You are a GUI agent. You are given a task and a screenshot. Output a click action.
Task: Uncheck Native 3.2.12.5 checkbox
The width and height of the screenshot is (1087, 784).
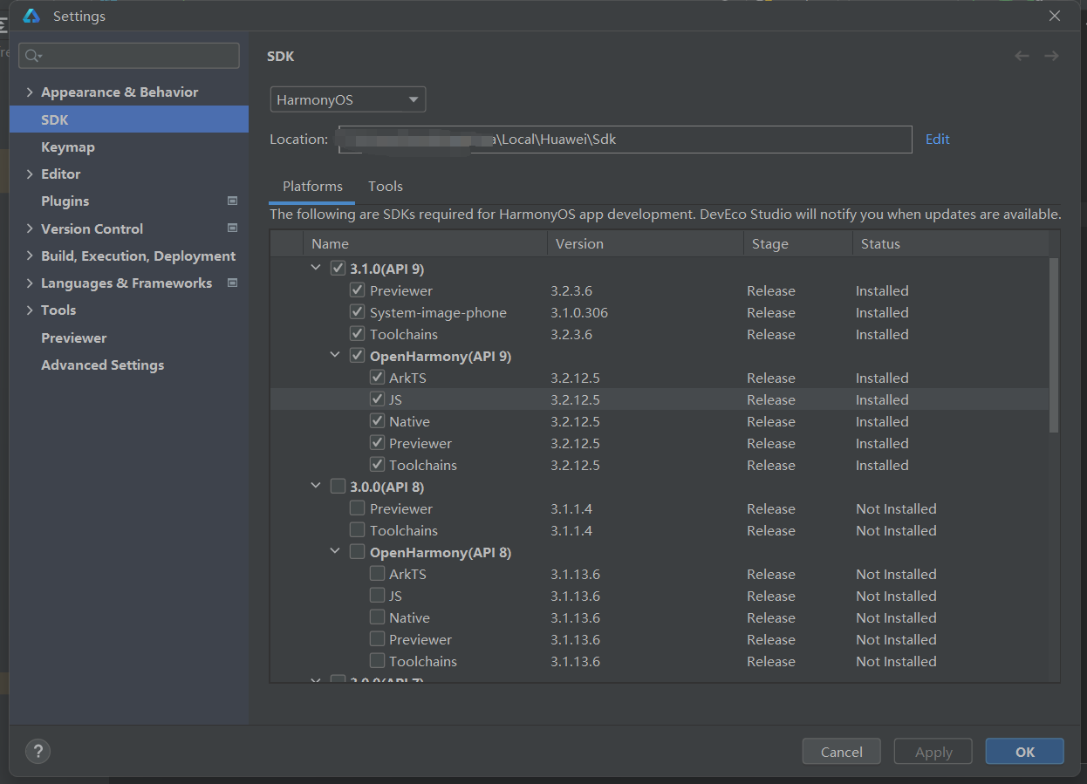377,421
